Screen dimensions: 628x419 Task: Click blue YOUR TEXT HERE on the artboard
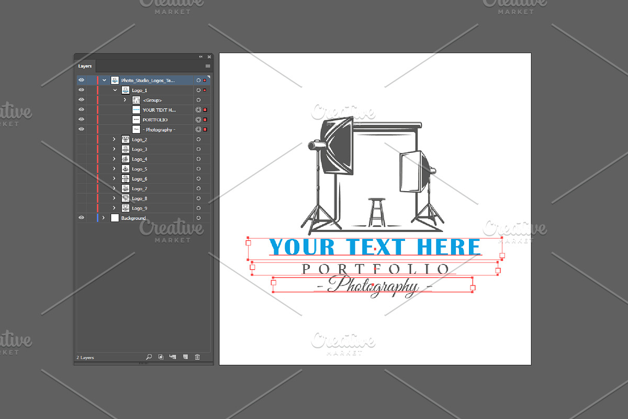[375, 246]
